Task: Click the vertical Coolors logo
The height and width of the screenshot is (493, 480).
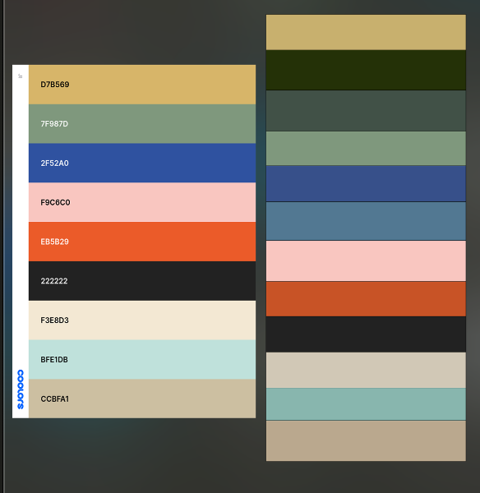Action: [21, 389]
